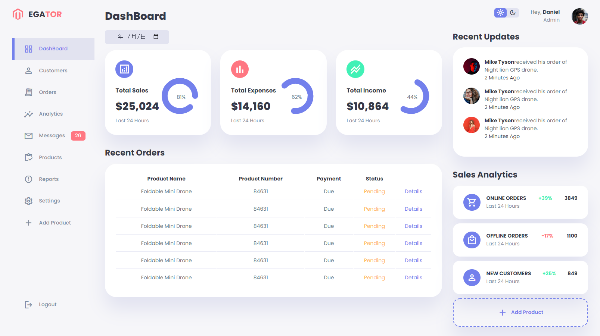Click the EGATOR logo icon

18,14
